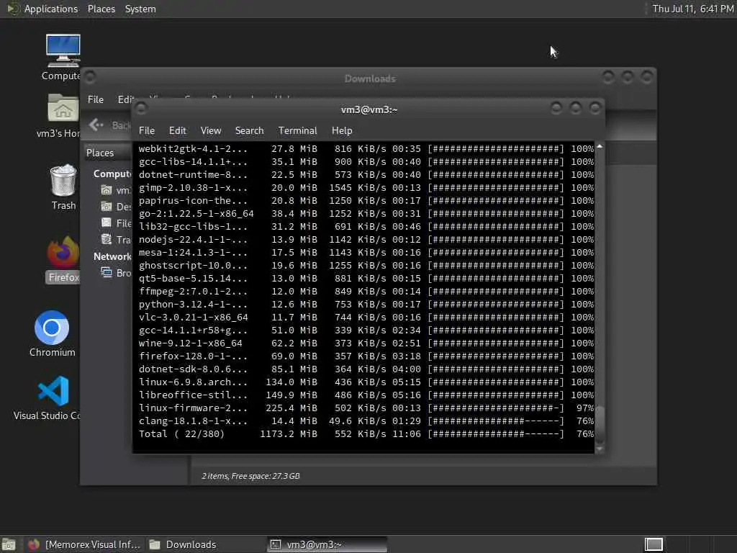Select Browse Network icon in Places sidebar
The height and width of the screenshot is (553, 737).
107,273
